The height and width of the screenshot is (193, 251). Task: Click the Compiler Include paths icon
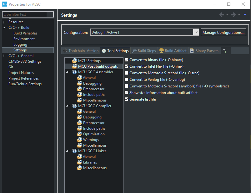pos(80,128)
